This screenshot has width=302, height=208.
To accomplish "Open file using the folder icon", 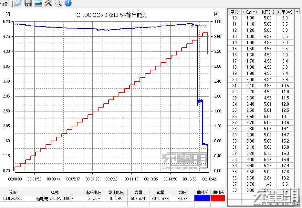I will coord(18,3).
